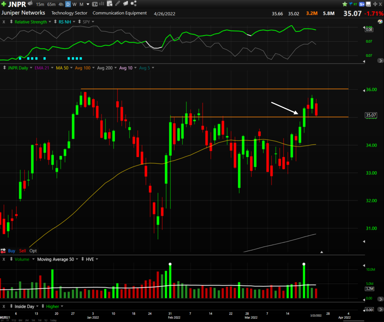Expand the Moving Average 50 volume menu
Screen dimensions: 384x322
click(77, 259)
